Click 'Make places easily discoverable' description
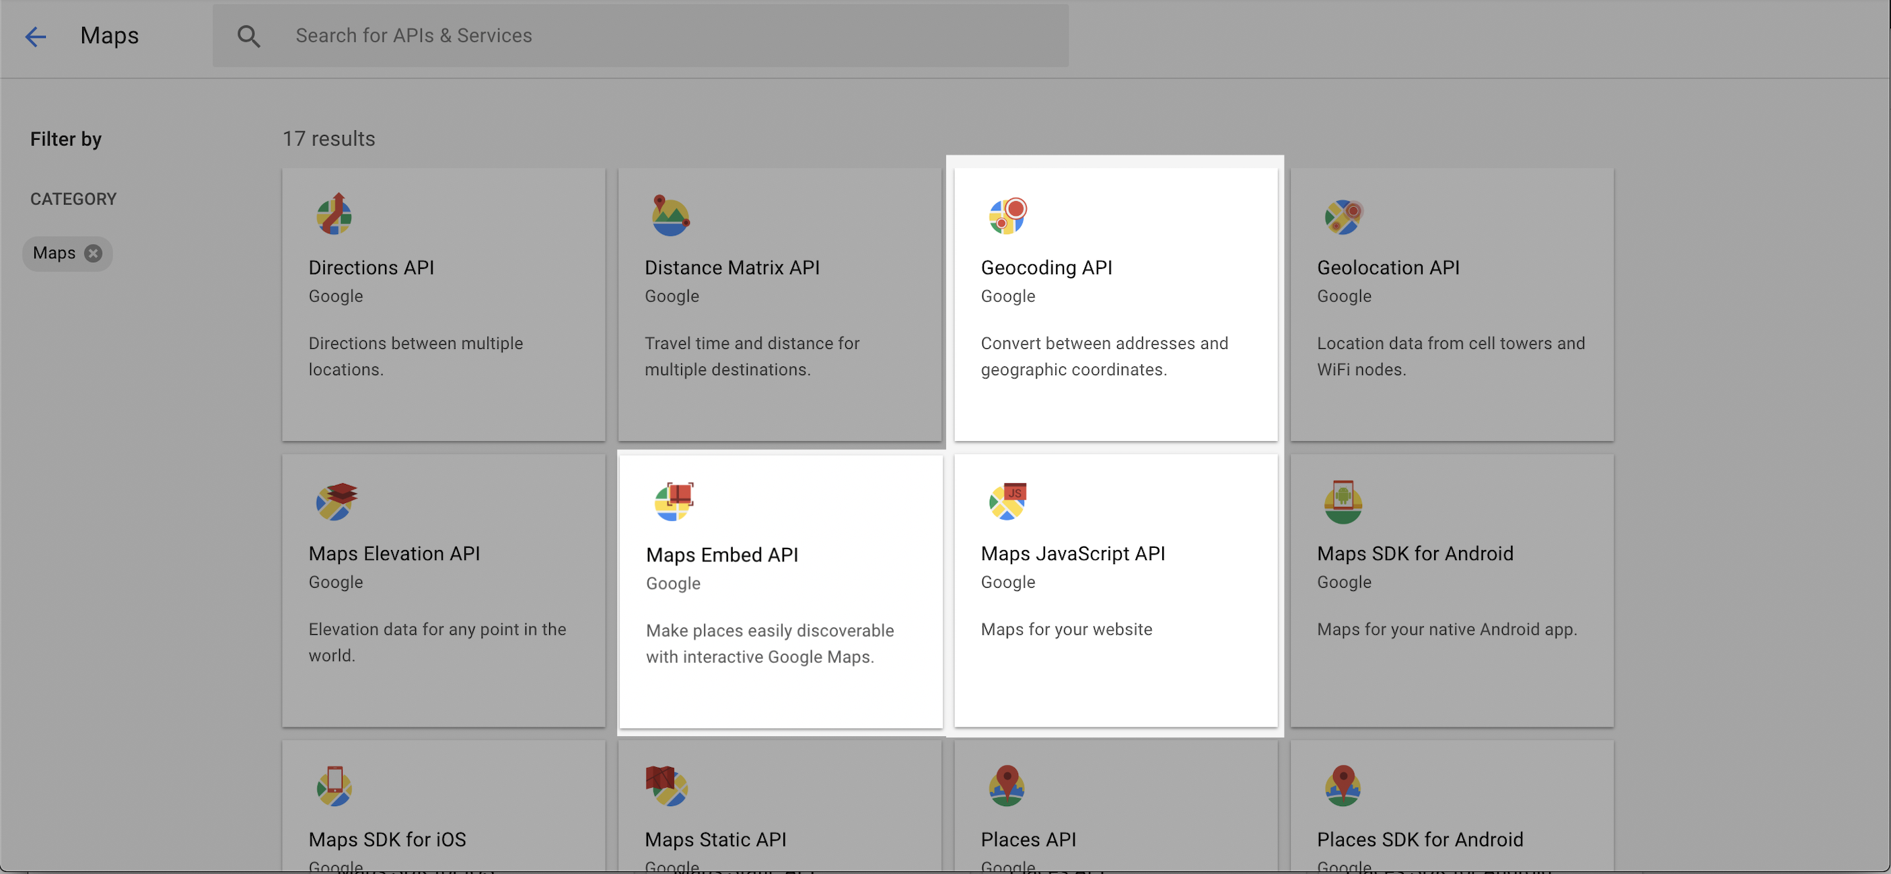Viewport: 1891px width, 874px height. (769, 644)
